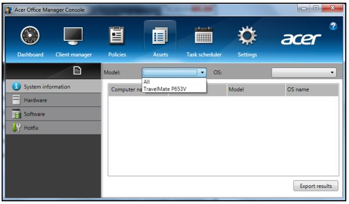This screenshot has height=204, width=349.
Task: Open the Settings gear icon
Action: click(247, 35)
